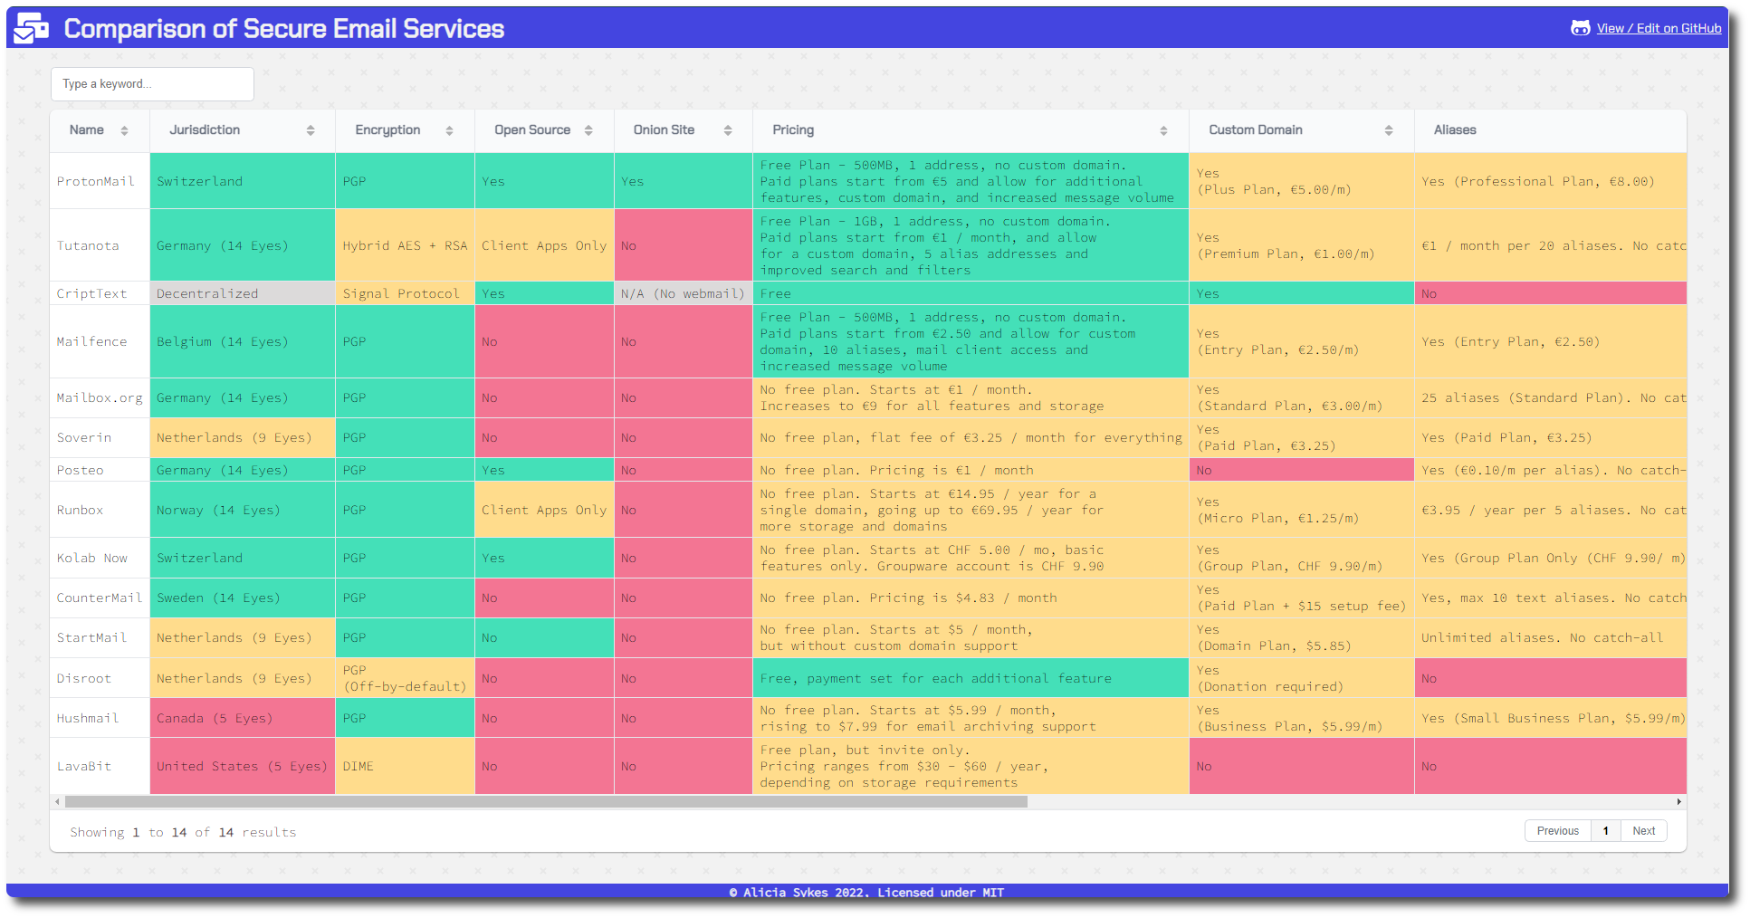The image size is (1750, 918).
Task: Click the DIME encryption cell
Action: click(405, 766)
